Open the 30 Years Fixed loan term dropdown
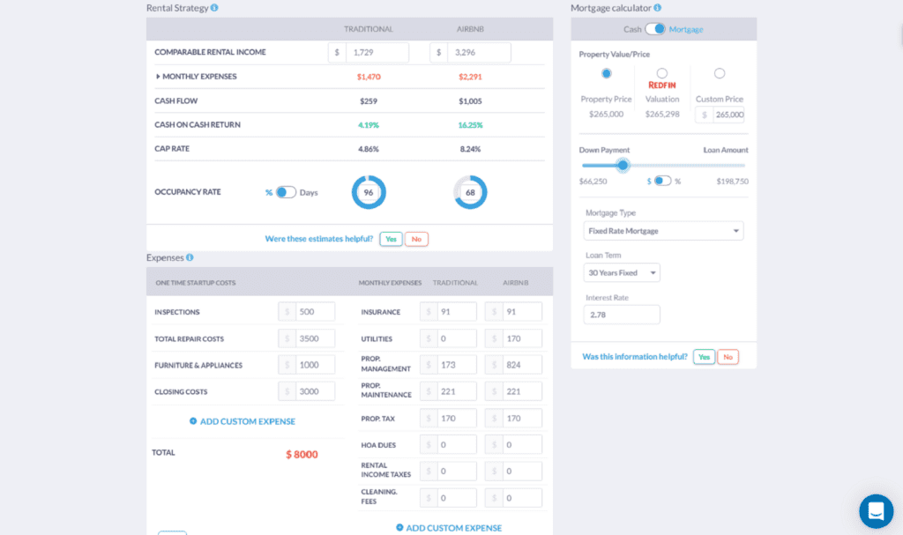The height and width of the screenshot is (535, 903). [x=622, y=272]
